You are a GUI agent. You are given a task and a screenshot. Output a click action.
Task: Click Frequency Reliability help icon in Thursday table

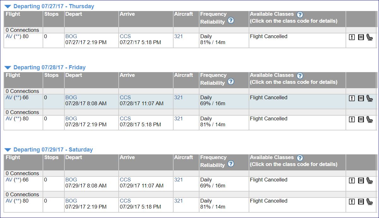(231, 21)
